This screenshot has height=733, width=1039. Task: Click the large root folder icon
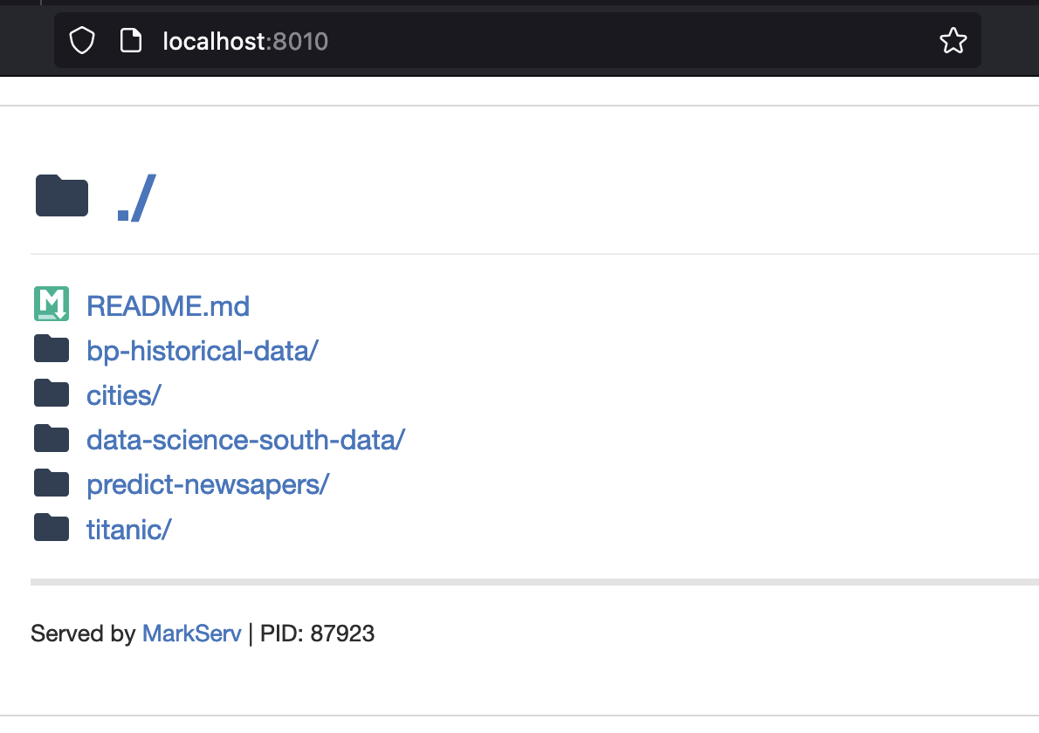62,195
